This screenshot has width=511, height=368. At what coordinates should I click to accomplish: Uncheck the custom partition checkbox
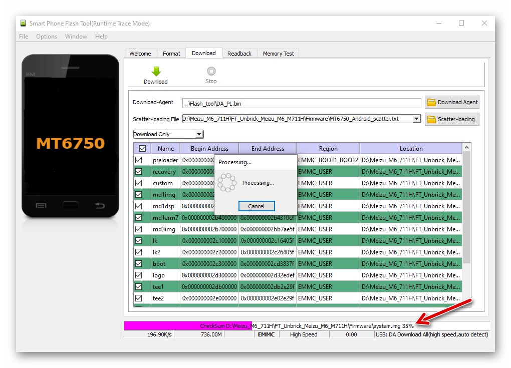tap(139, 183)
